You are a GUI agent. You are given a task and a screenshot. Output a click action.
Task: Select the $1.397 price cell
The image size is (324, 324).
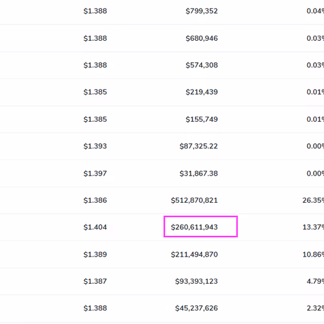coord(95,174)
